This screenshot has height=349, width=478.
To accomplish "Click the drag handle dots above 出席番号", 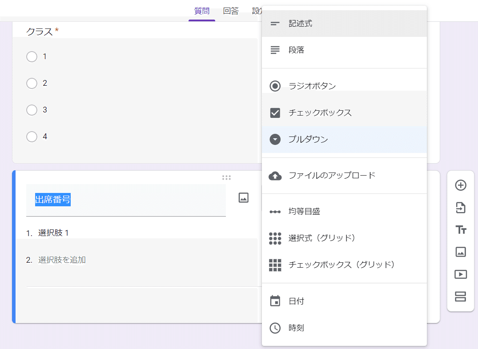I will [x=226, y=178].
